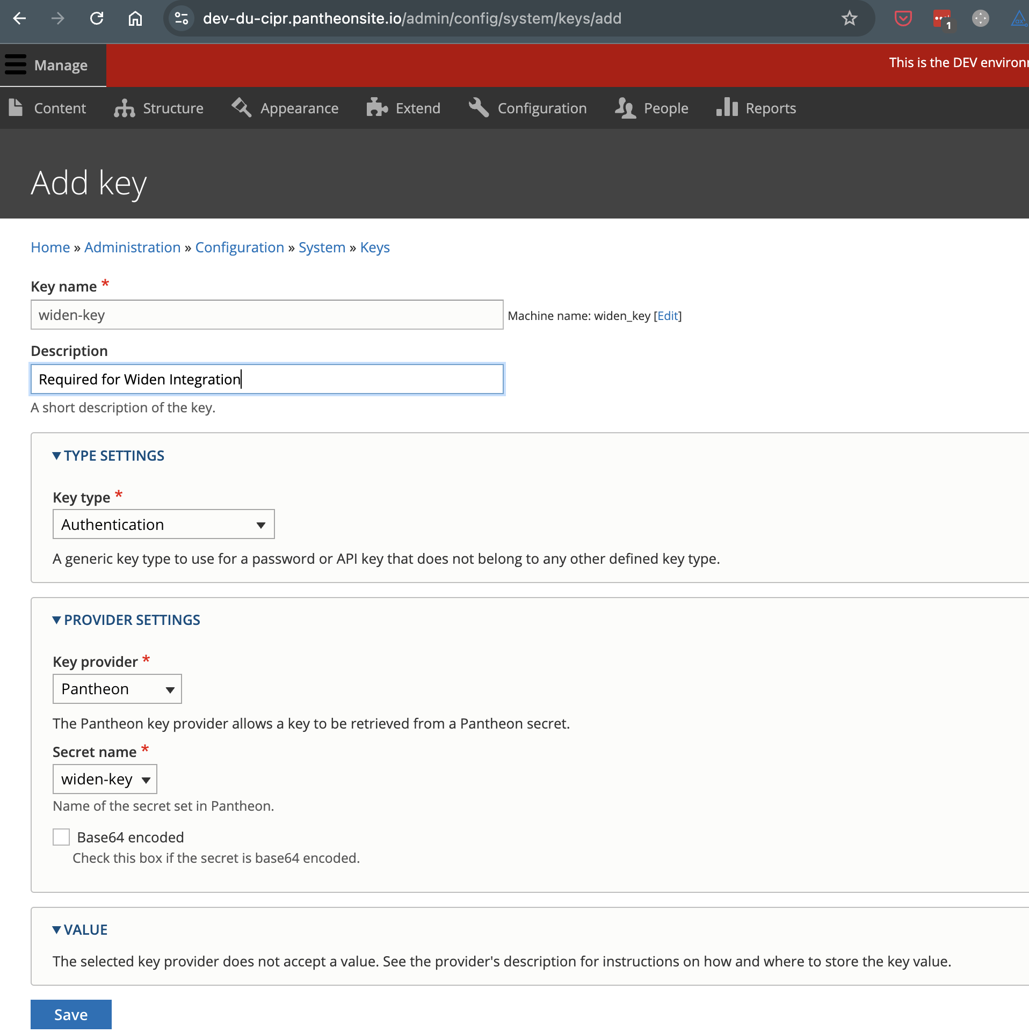Enable the Base64 encoded checkbox
Viewport: 1029px width, 1033px height.
pos(61,836)
